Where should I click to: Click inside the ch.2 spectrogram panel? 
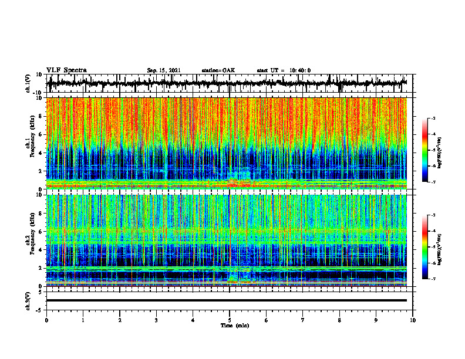[x=226, y=241]
